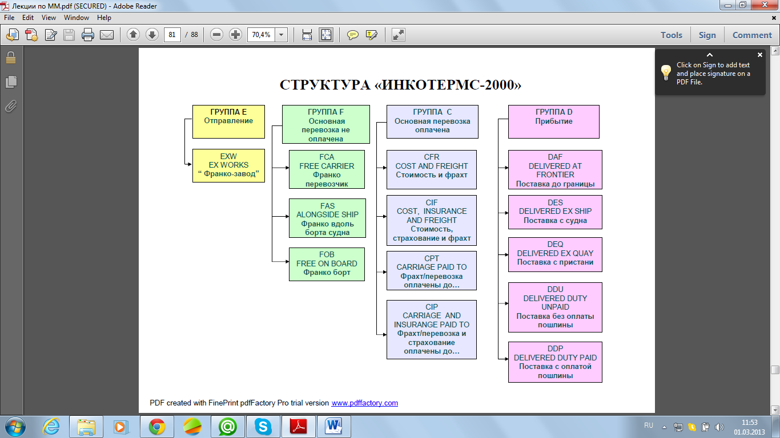Click the zoom value field 70,4%
The image size is (780, 438).
point(260,35)
